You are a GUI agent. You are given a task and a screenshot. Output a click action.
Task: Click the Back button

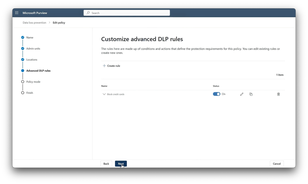(x=106, y=164)
